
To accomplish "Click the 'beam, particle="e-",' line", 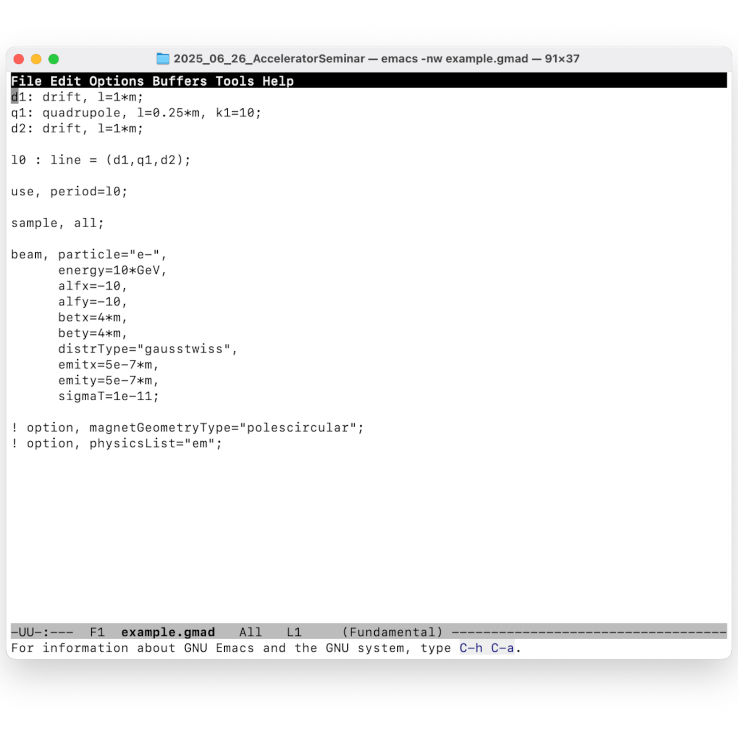I will point(89,254).
